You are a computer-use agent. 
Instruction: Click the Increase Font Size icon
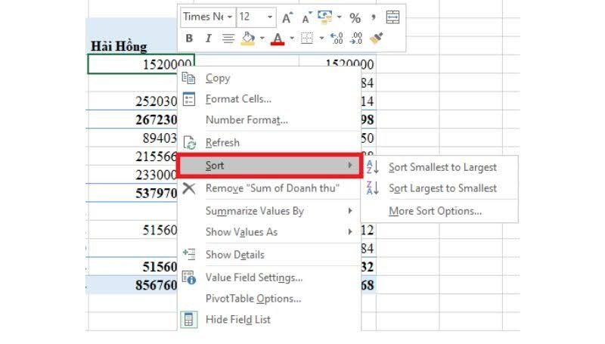(287, 17)
